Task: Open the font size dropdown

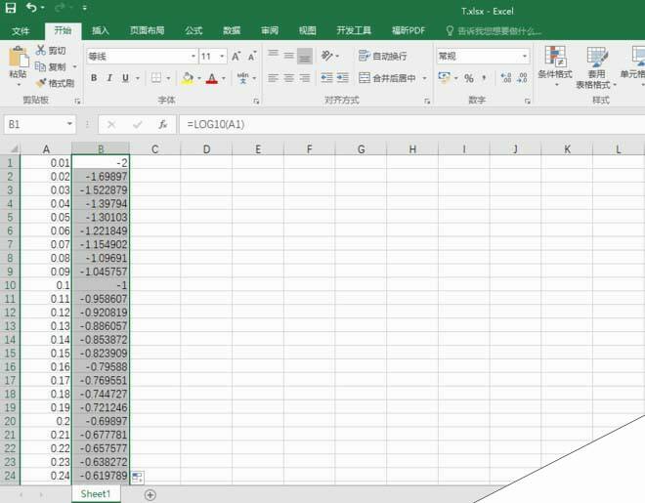Action: (x=222, y=57)
